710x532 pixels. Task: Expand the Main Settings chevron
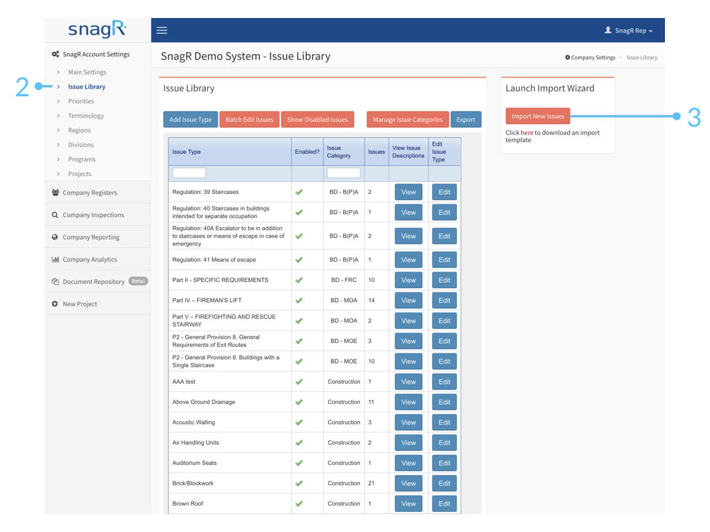point(58,72)
